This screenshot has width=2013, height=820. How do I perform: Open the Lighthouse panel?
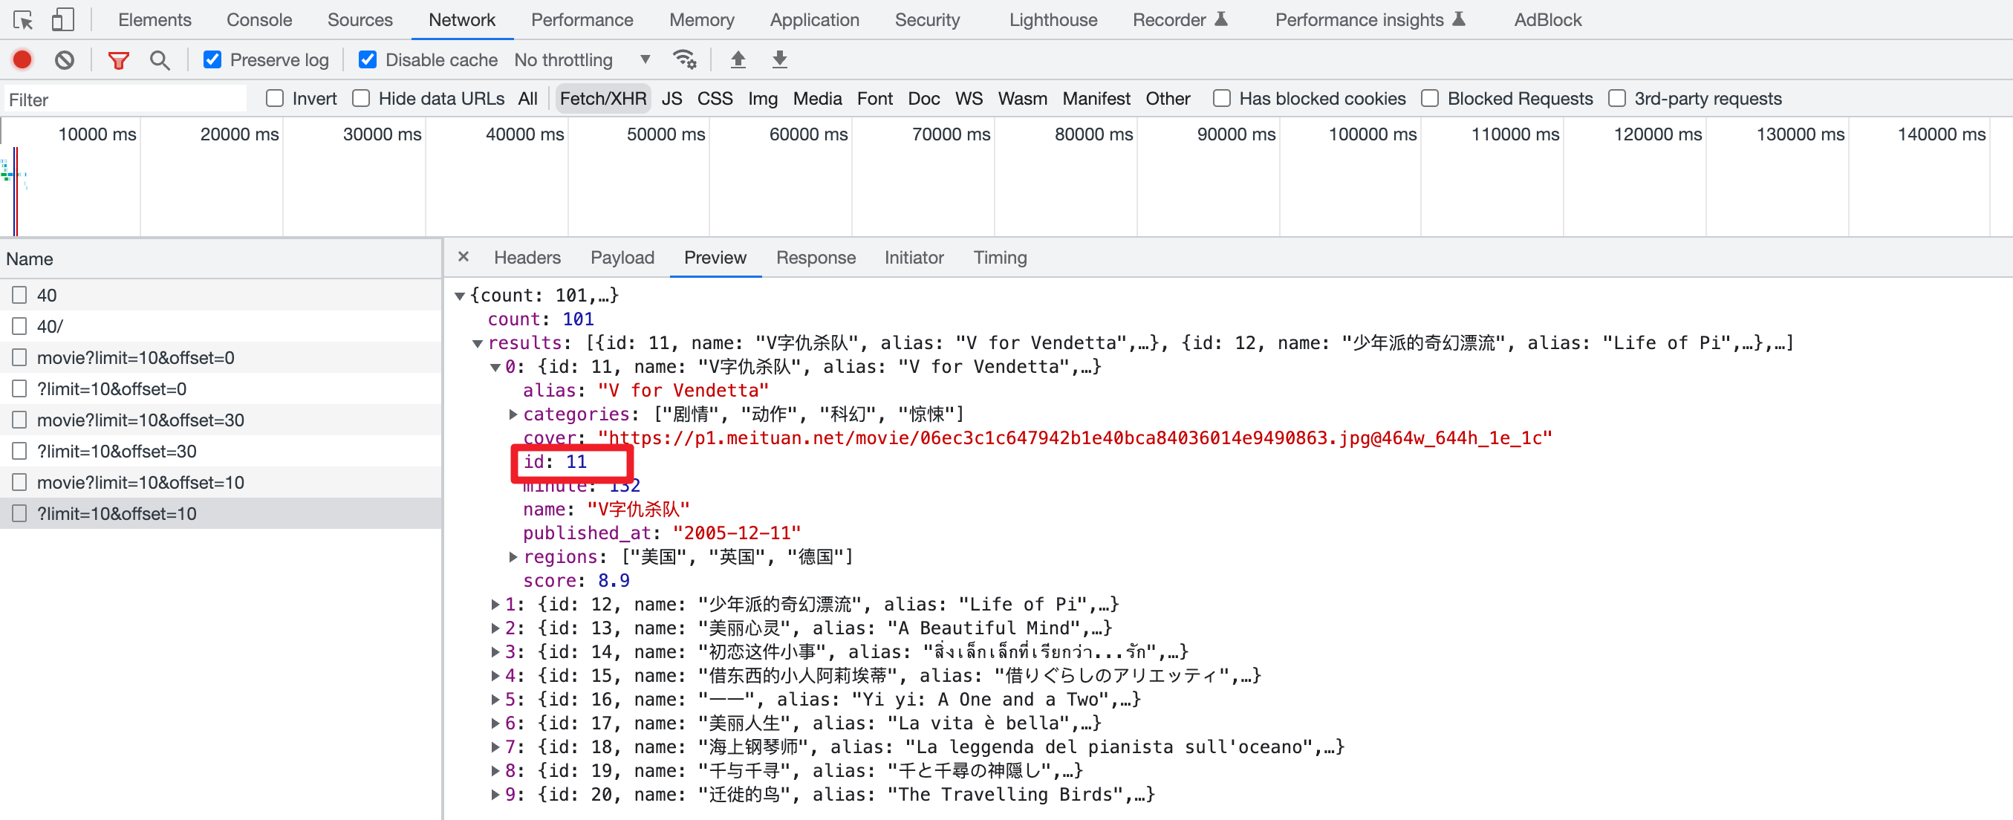[x=1053, y=20]
